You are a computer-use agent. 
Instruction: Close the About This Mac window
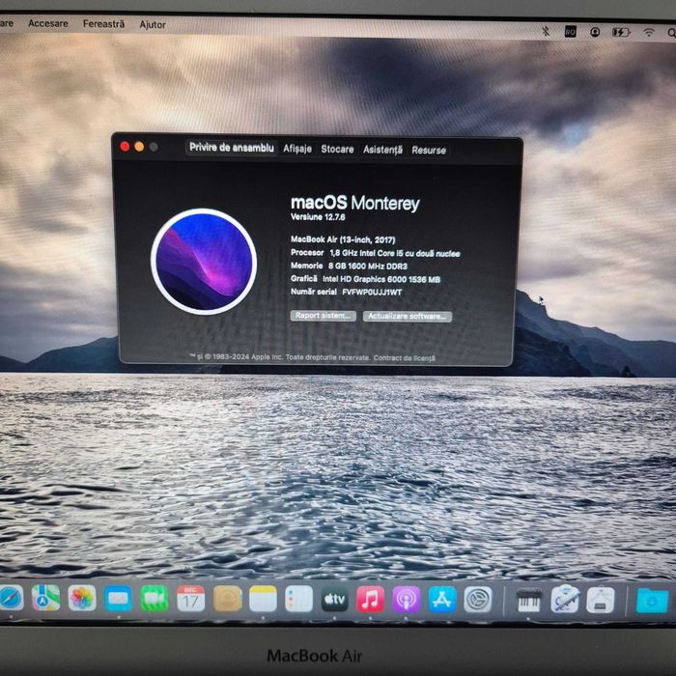pyautogui.click(x=125, y=147)
